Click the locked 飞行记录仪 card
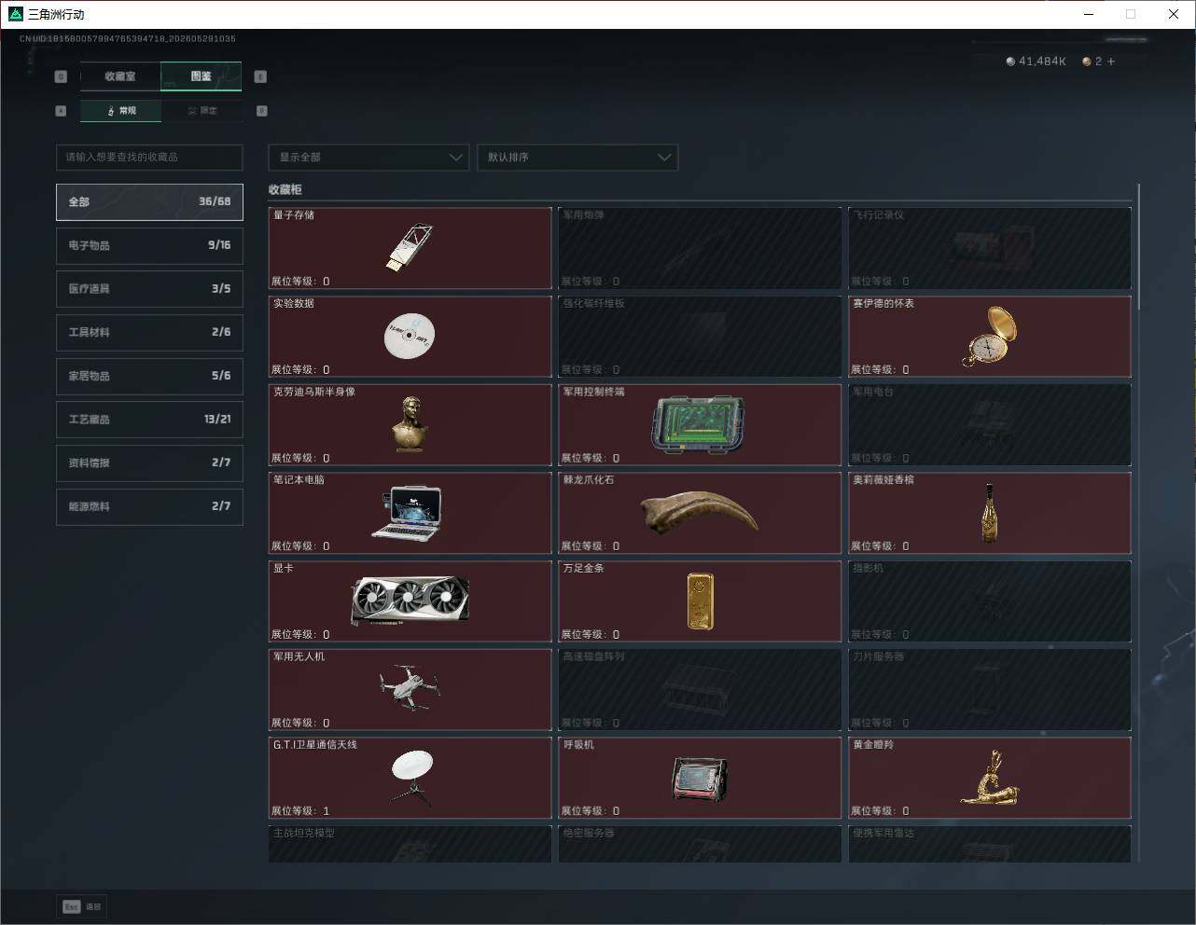This screenshot has height=925, width=1196. tap(989, 248)
